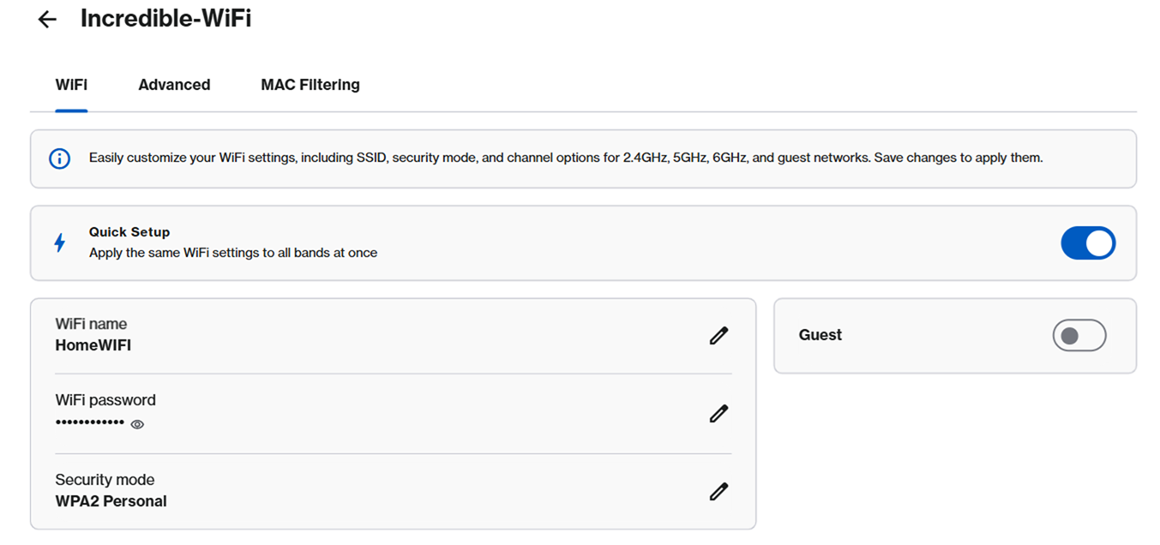Edit the WiFi password using the pencil icon
The height and width of the screenshot is (545, 1160).
pos(718,413)
